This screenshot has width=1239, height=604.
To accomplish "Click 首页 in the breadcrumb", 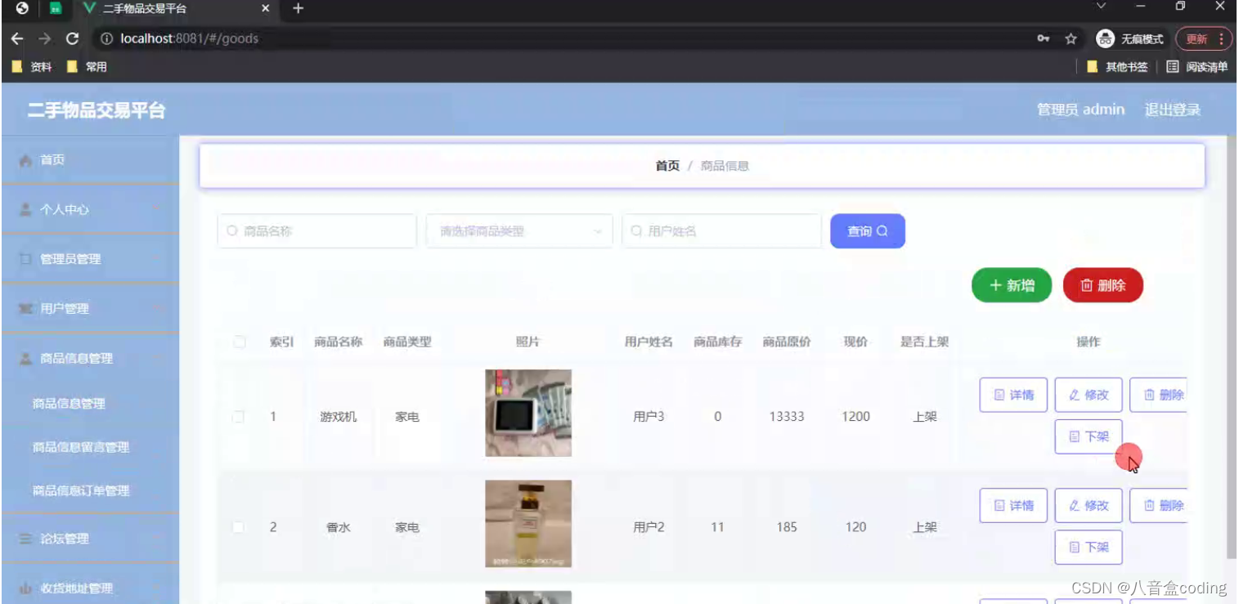I will pos(667,166).
